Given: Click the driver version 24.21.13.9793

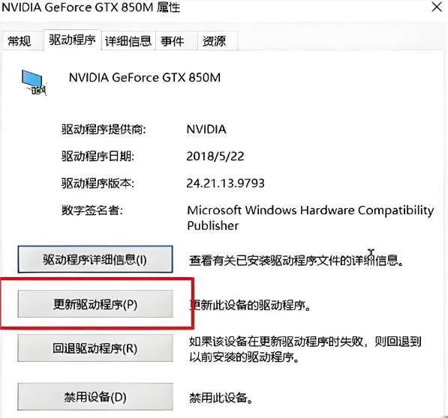Looking at the screenshot, I should (225, 183).
